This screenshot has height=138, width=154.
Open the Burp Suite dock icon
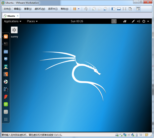click(x=6, y=74)
